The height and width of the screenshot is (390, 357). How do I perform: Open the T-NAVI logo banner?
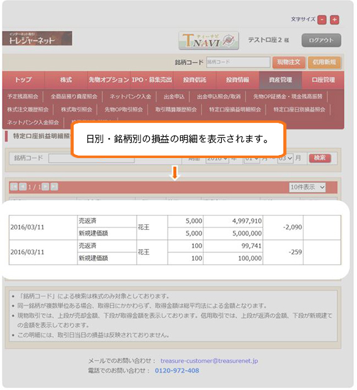coord(208,40)
